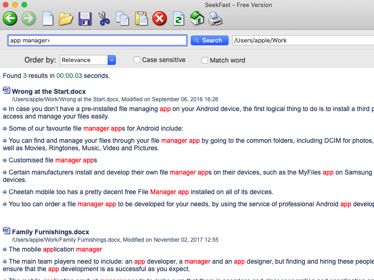This screenshot has width=374, height=280.
Task: Click arrow before 'Cheetah mobile too has'
Action: (x=5, y=192)
